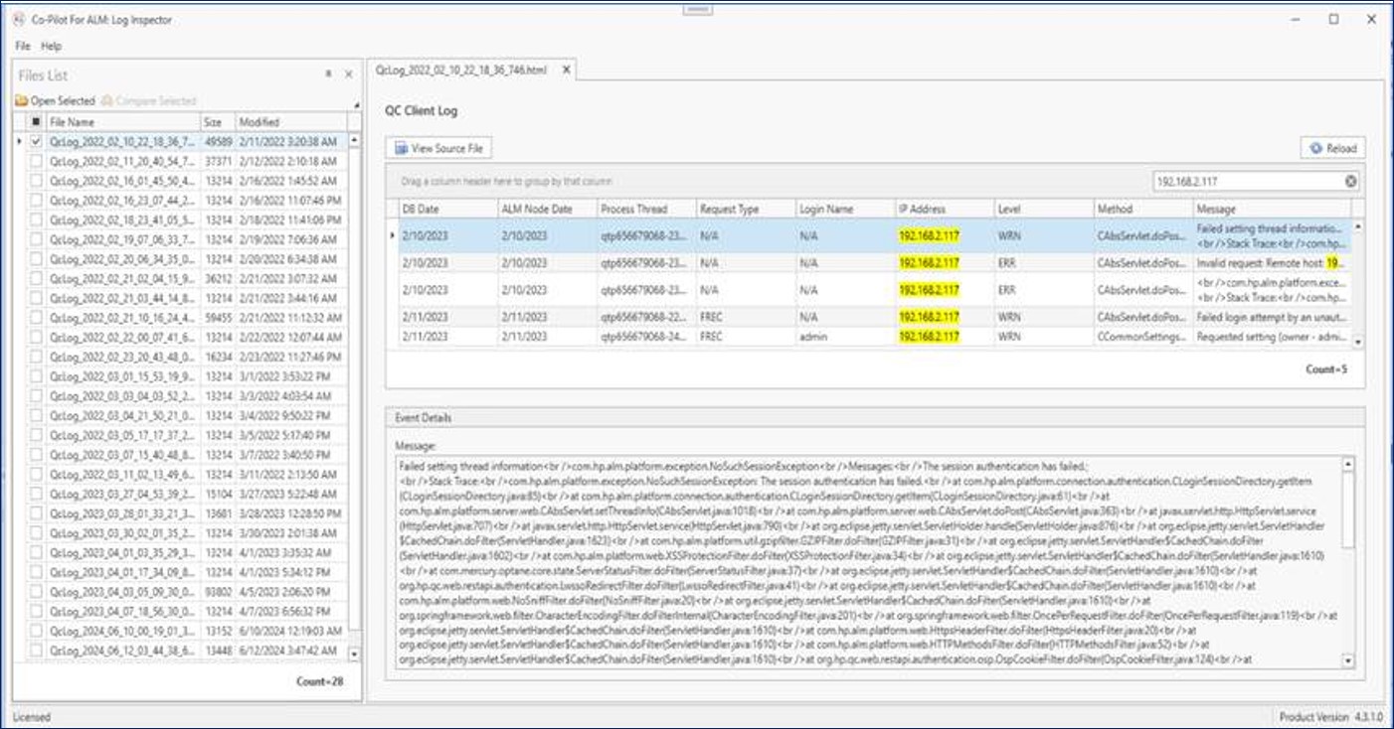This screenshot has height=729, width=1394.
Task: Click the search filter input field
Action: click(x=1247, y=182)
